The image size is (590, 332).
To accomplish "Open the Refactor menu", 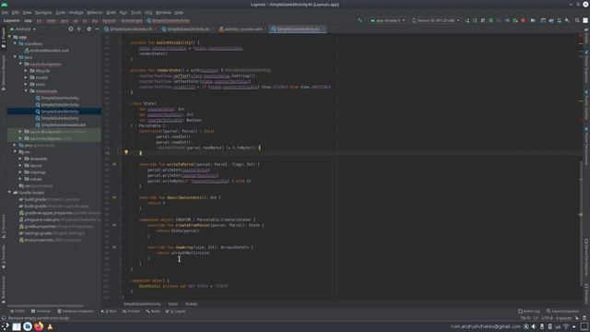I will point(94,12).
